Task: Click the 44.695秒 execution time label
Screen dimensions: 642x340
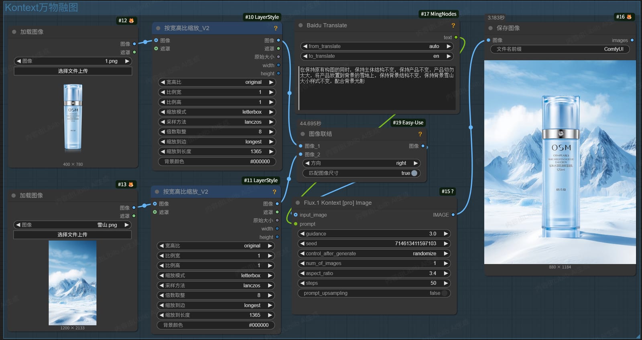Action: [311, 123]
